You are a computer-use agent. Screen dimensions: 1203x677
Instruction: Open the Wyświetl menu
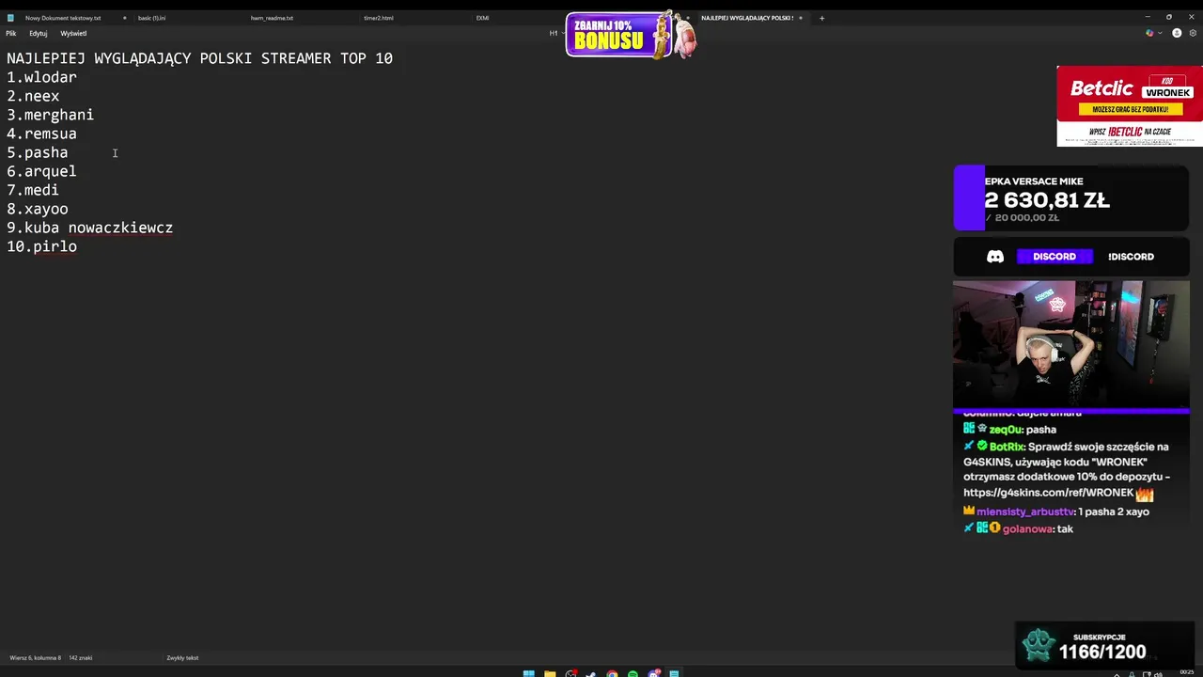pyautogui.click(x=73, y=33)
